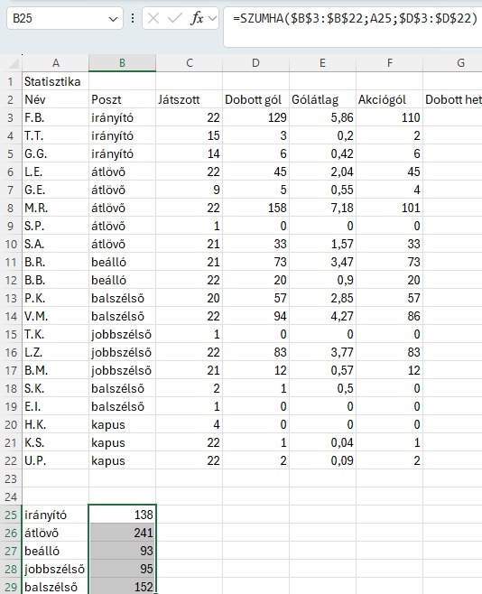Click the three-dot handle beside the Name Box

[x=133, y=18]
